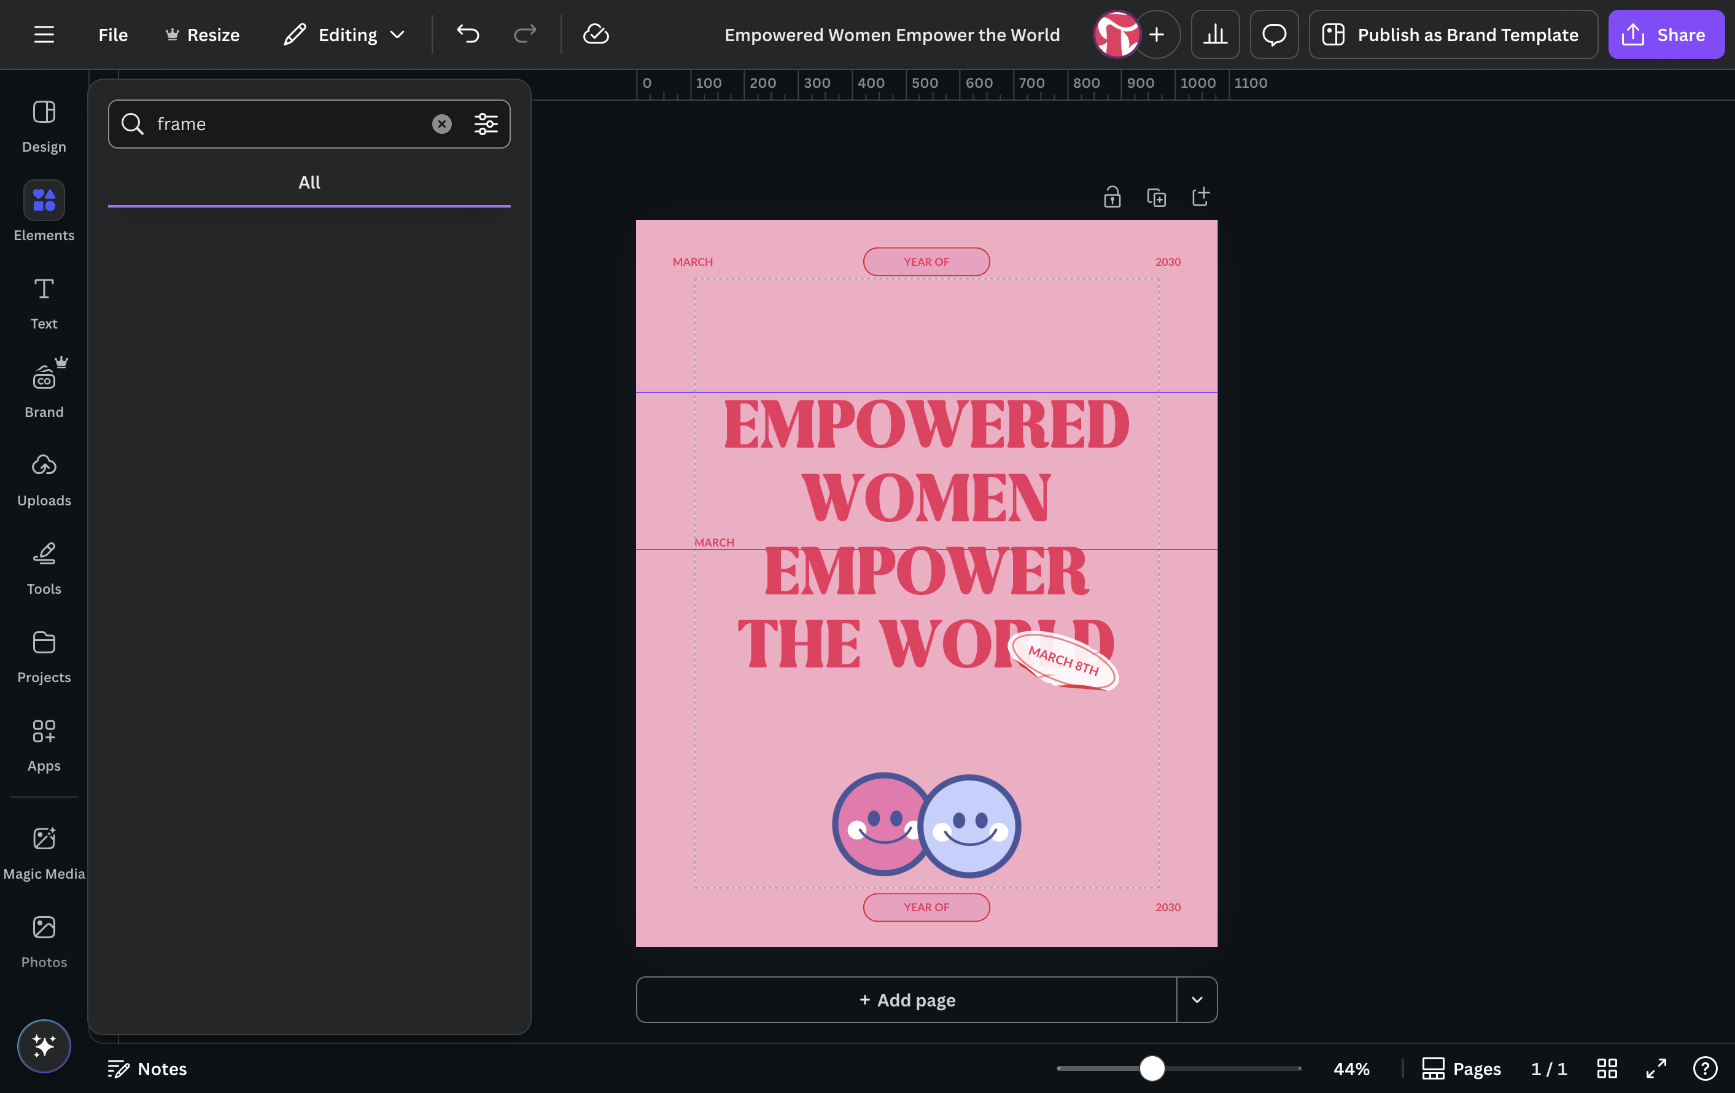Viewport: 1735px width, 1093px height.
Task: Open the comments speech bubble
Action: pos(1274,34)
